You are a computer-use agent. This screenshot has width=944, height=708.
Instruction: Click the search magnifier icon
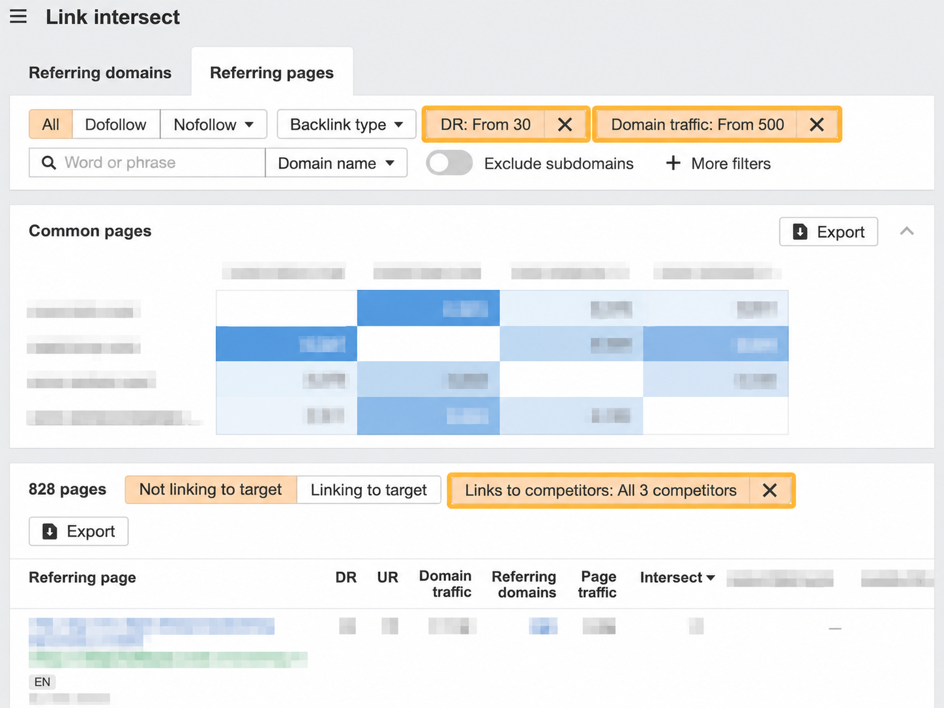pos(49,162)
